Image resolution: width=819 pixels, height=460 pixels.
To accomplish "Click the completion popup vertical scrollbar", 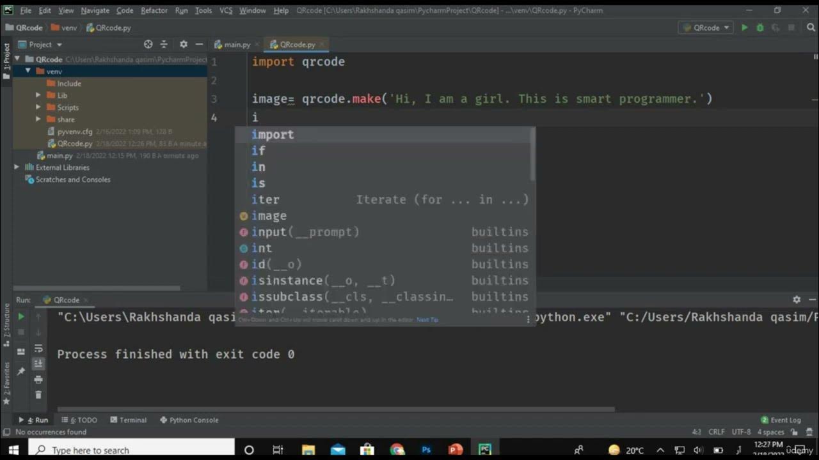I will (x=532, y=153).
